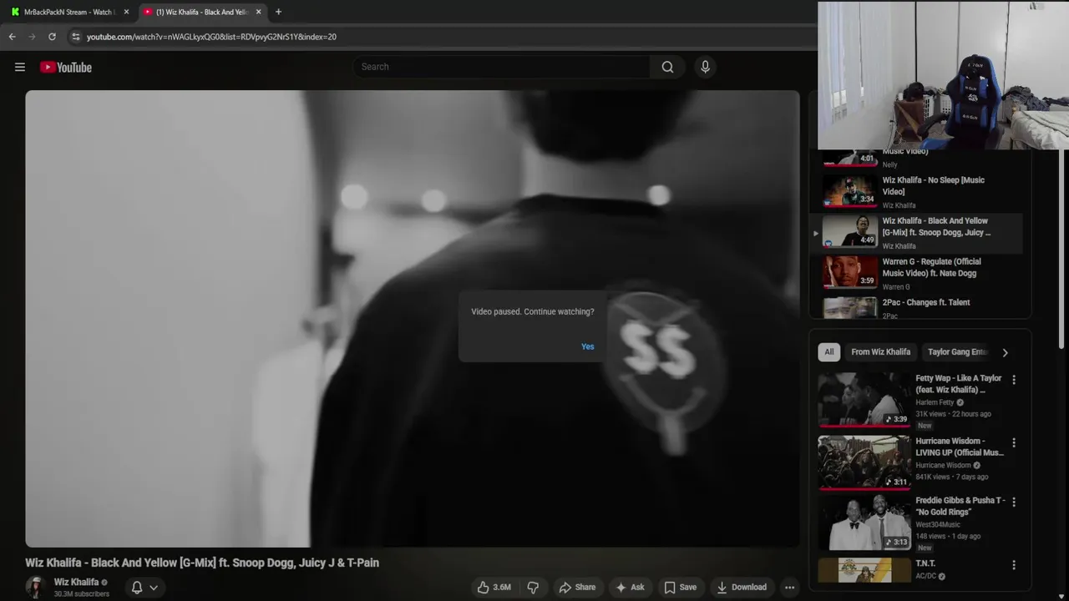Open site information icon in address bar
1069x601 pixels.
click(x=76, y=37)
